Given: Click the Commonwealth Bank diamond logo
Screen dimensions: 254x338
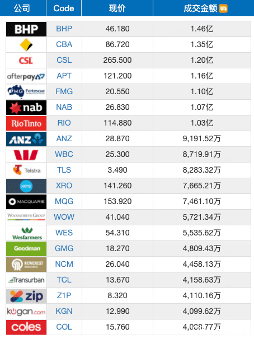Looking at the screenshot, I should [x=26, y=45].
